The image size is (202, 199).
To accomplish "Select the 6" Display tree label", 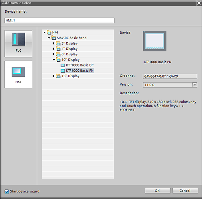I will (69, 54).
